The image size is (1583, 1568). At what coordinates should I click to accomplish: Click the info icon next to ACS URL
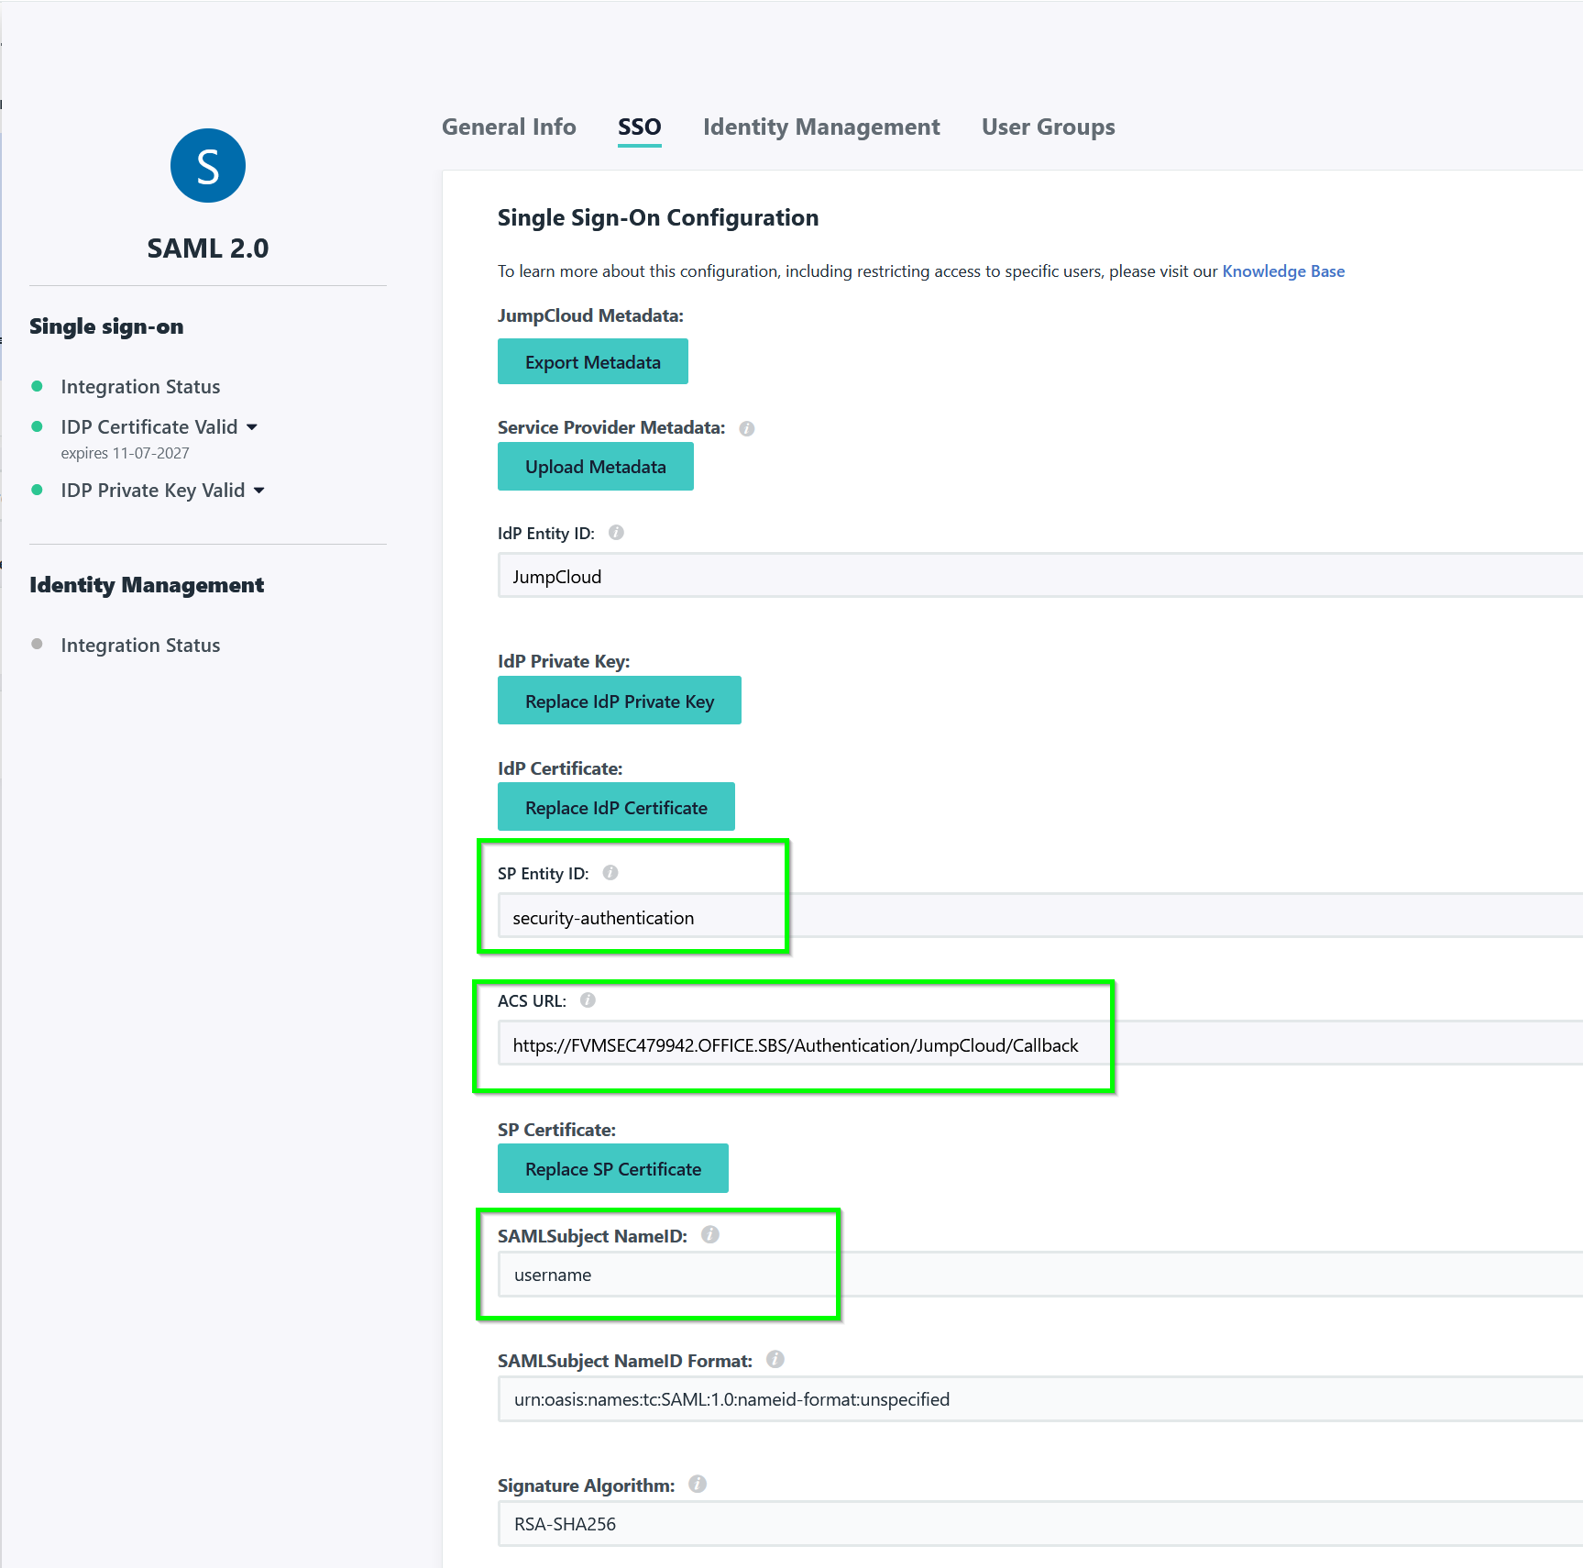point(588,1000)
